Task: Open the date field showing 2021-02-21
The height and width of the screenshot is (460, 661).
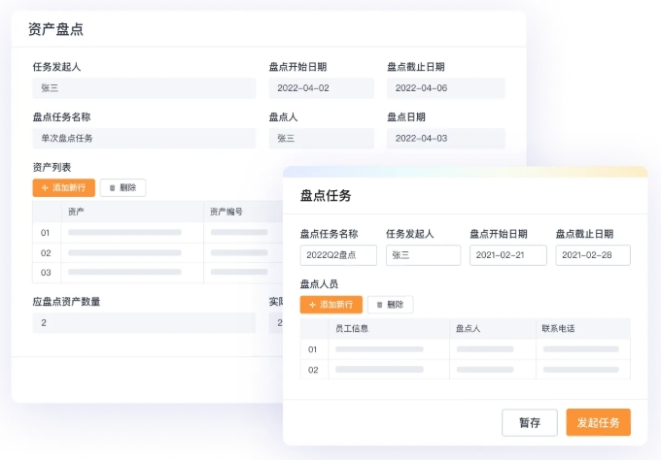Action: coord(507,255)
